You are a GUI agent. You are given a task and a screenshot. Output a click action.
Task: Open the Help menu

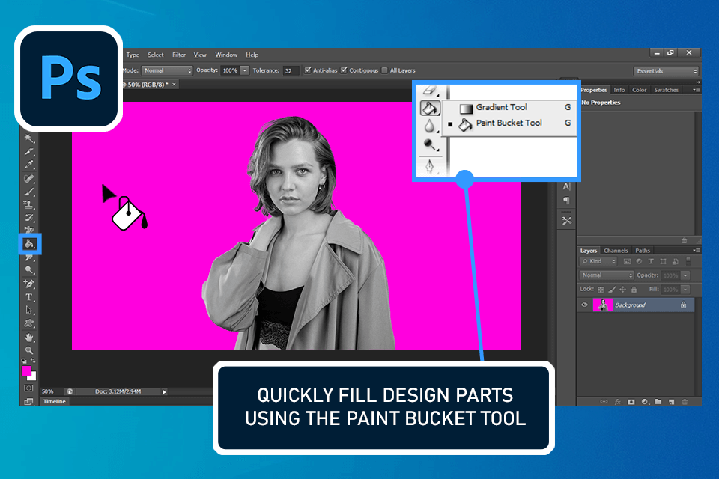252,55
